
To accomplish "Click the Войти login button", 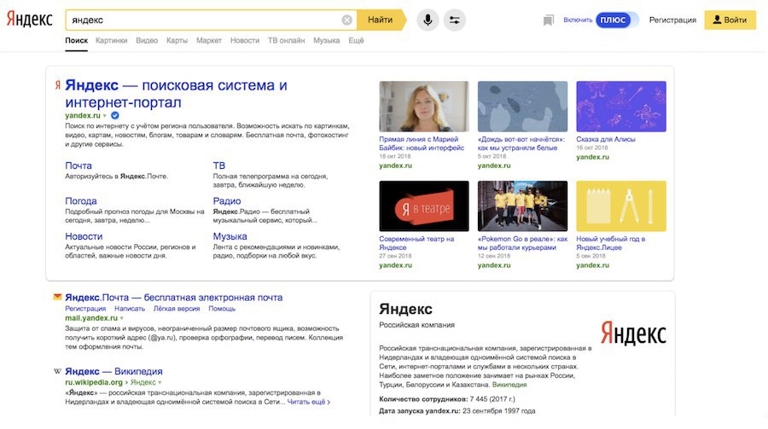I will pos(730,20).
